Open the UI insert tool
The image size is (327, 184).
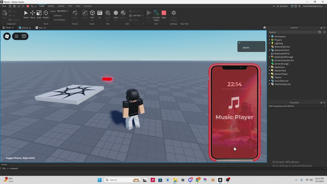point(100,15)
